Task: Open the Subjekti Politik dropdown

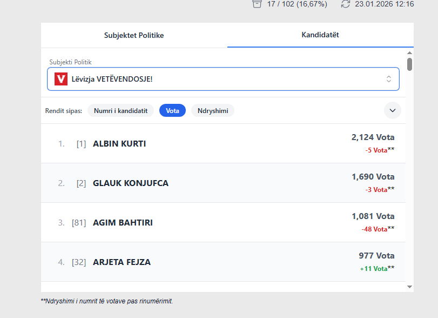Action: pos(223,79)
